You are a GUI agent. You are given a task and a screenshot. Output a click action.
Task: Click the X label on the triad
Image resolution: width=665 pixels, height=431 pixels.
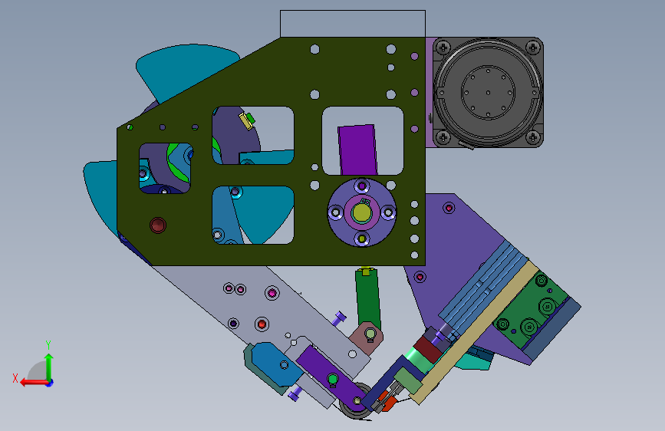tap(15, 378)
